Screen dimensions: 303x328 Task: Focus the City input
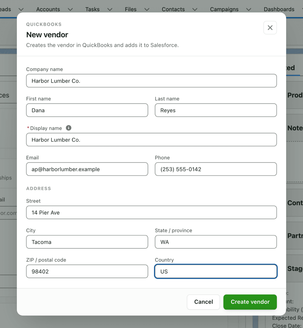[87, 242]
